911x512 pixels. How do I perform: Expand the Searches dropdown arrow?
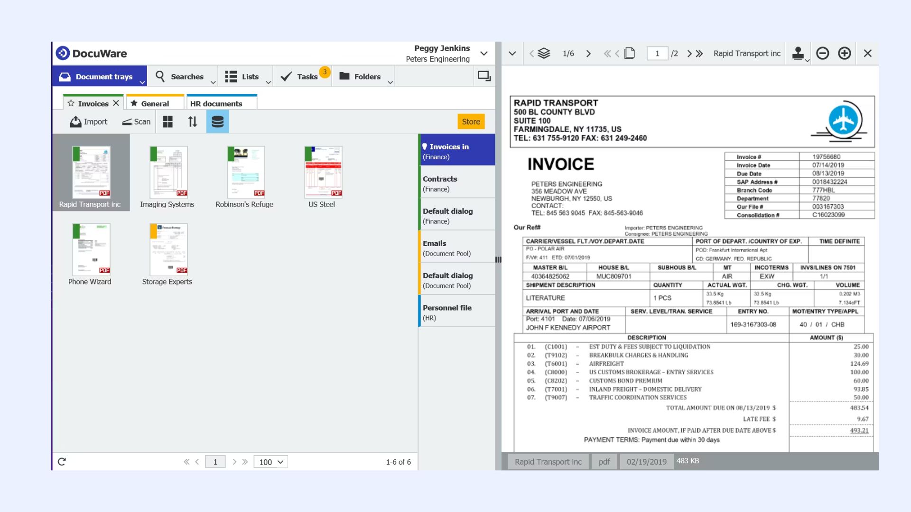[x=213, y=82]
